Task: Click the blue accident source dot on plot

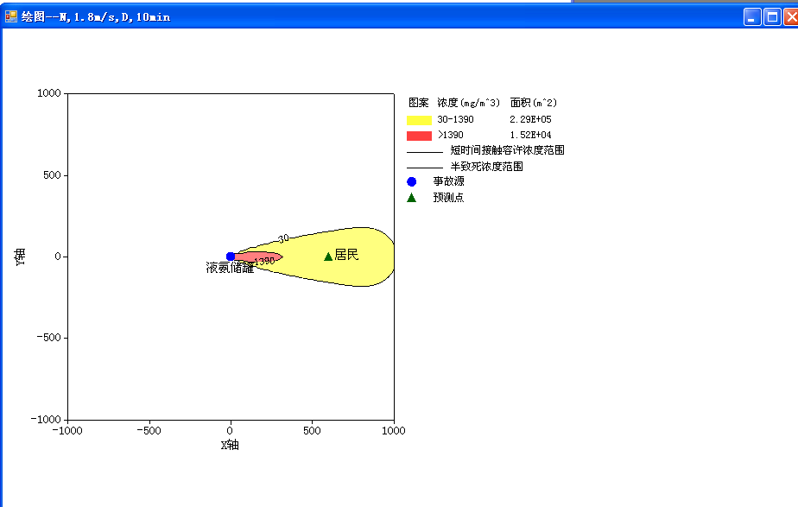Action: 231,257
